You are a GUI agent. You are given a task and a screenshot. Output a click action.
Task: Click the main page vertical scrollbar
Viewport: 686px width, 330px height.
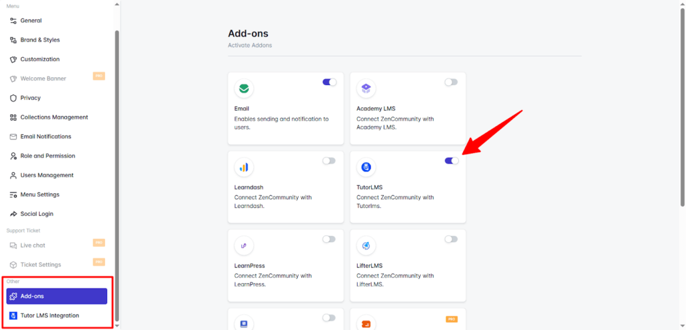[683, 107]
